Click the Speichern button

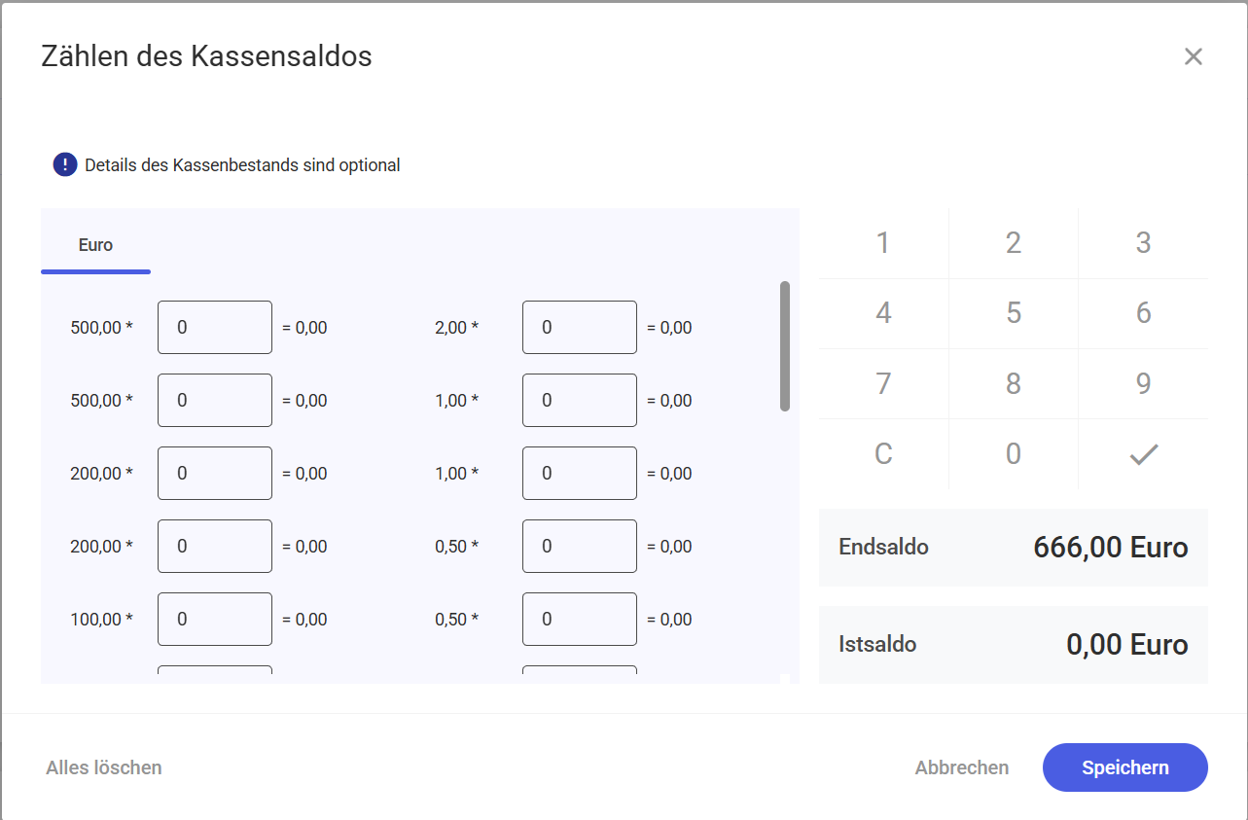point(1124,767)
